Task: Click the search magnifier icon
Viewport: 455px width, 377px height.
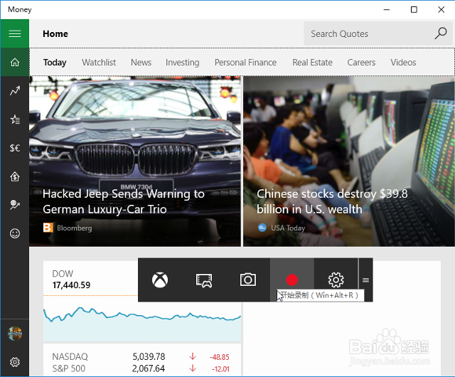Action: [441, 33]
